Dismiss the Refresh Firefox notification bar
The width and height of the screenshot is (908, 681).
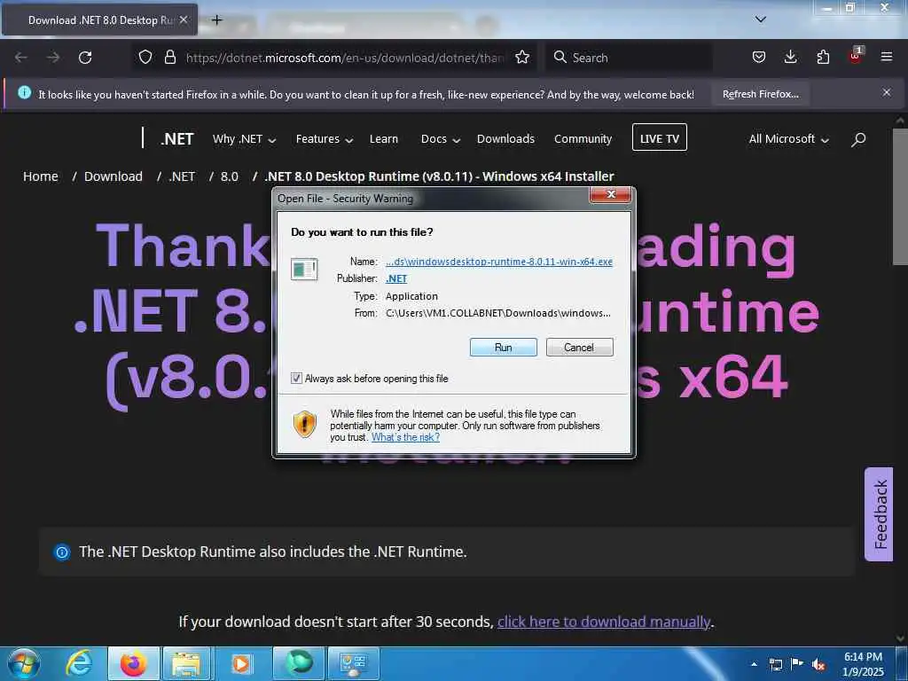point(887,92)
